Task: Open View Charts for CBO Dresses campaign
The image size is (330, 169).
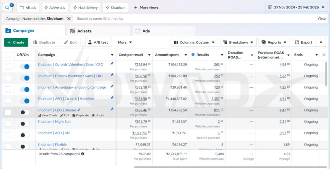Action: [x=47, y=115]
